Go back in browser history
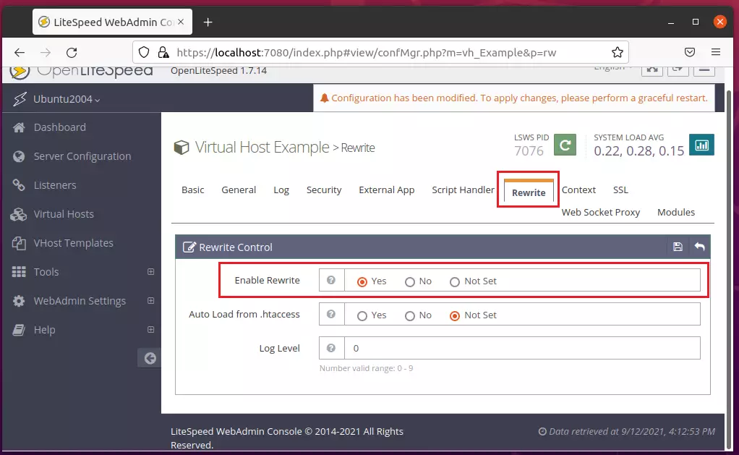The width and height of the screenshot is (739, 455). coord(20,52)
